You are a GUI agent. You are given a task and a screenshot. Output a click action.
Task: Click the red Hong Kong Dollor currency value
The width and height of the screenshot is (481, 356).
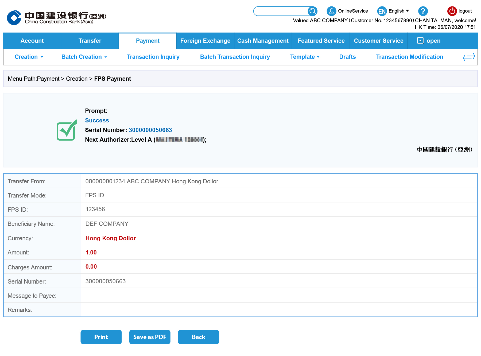pyautogui.click(x=111, y=238)
